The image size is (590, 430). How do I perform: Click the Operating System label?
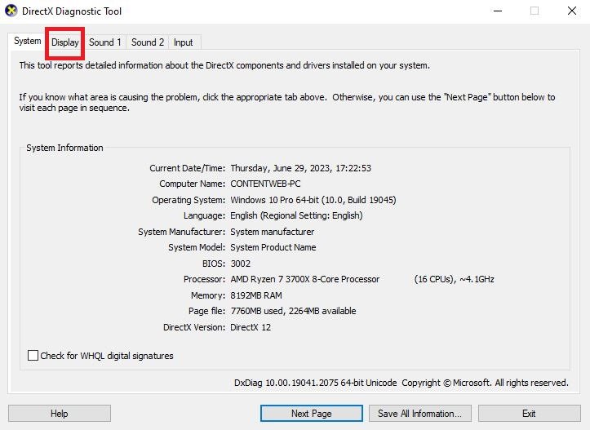(x=189, y=200)
